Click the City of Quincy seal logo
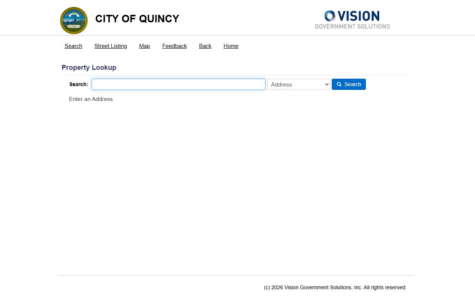The image size is (475, 297). [74, 20]
